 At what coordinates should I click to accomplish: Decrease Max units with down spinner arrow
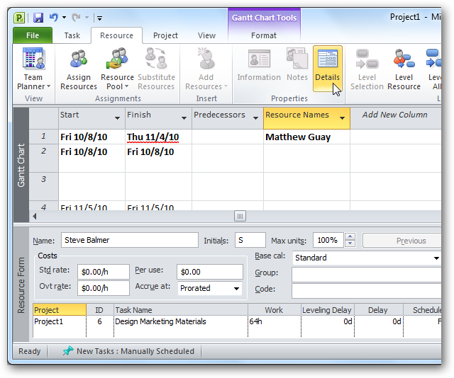(x=350, y=244)
